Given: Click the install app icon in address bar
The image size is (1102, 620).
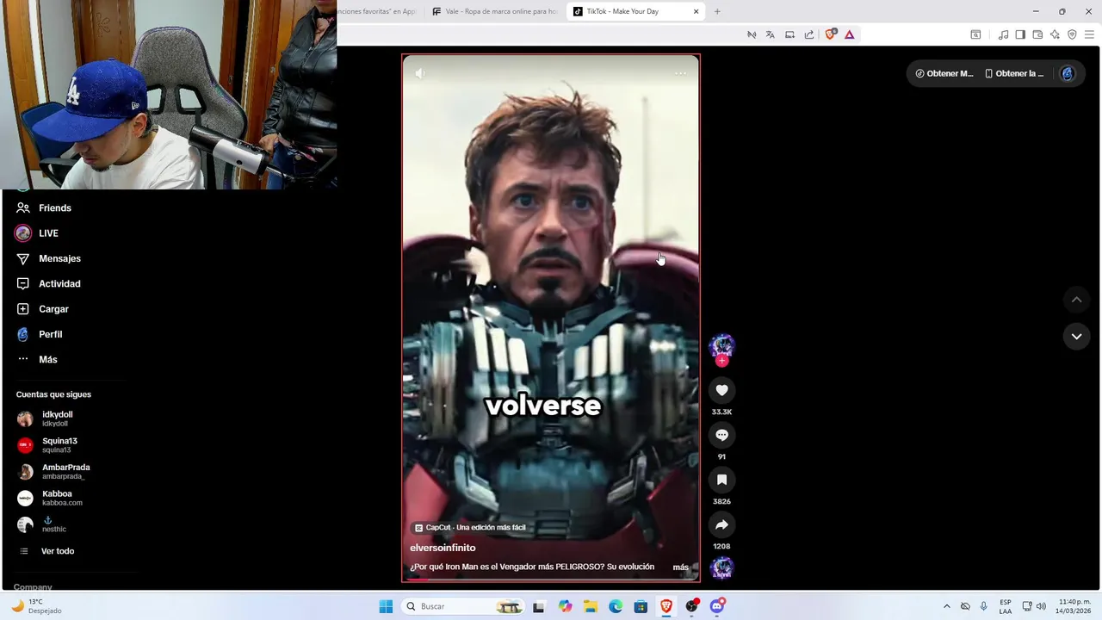Looking at the screenshot, I should (789, 34).
